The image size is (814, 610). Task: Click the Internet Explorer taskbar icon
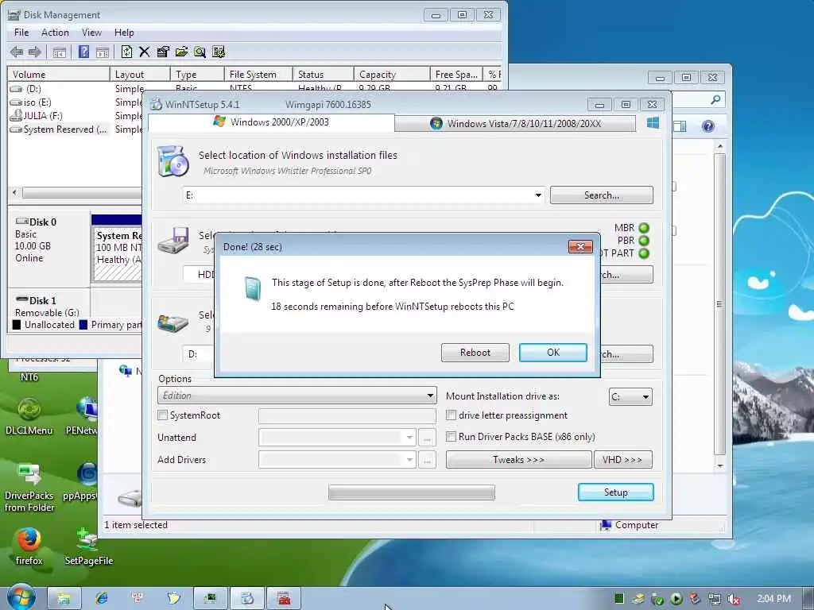(102, 598)
